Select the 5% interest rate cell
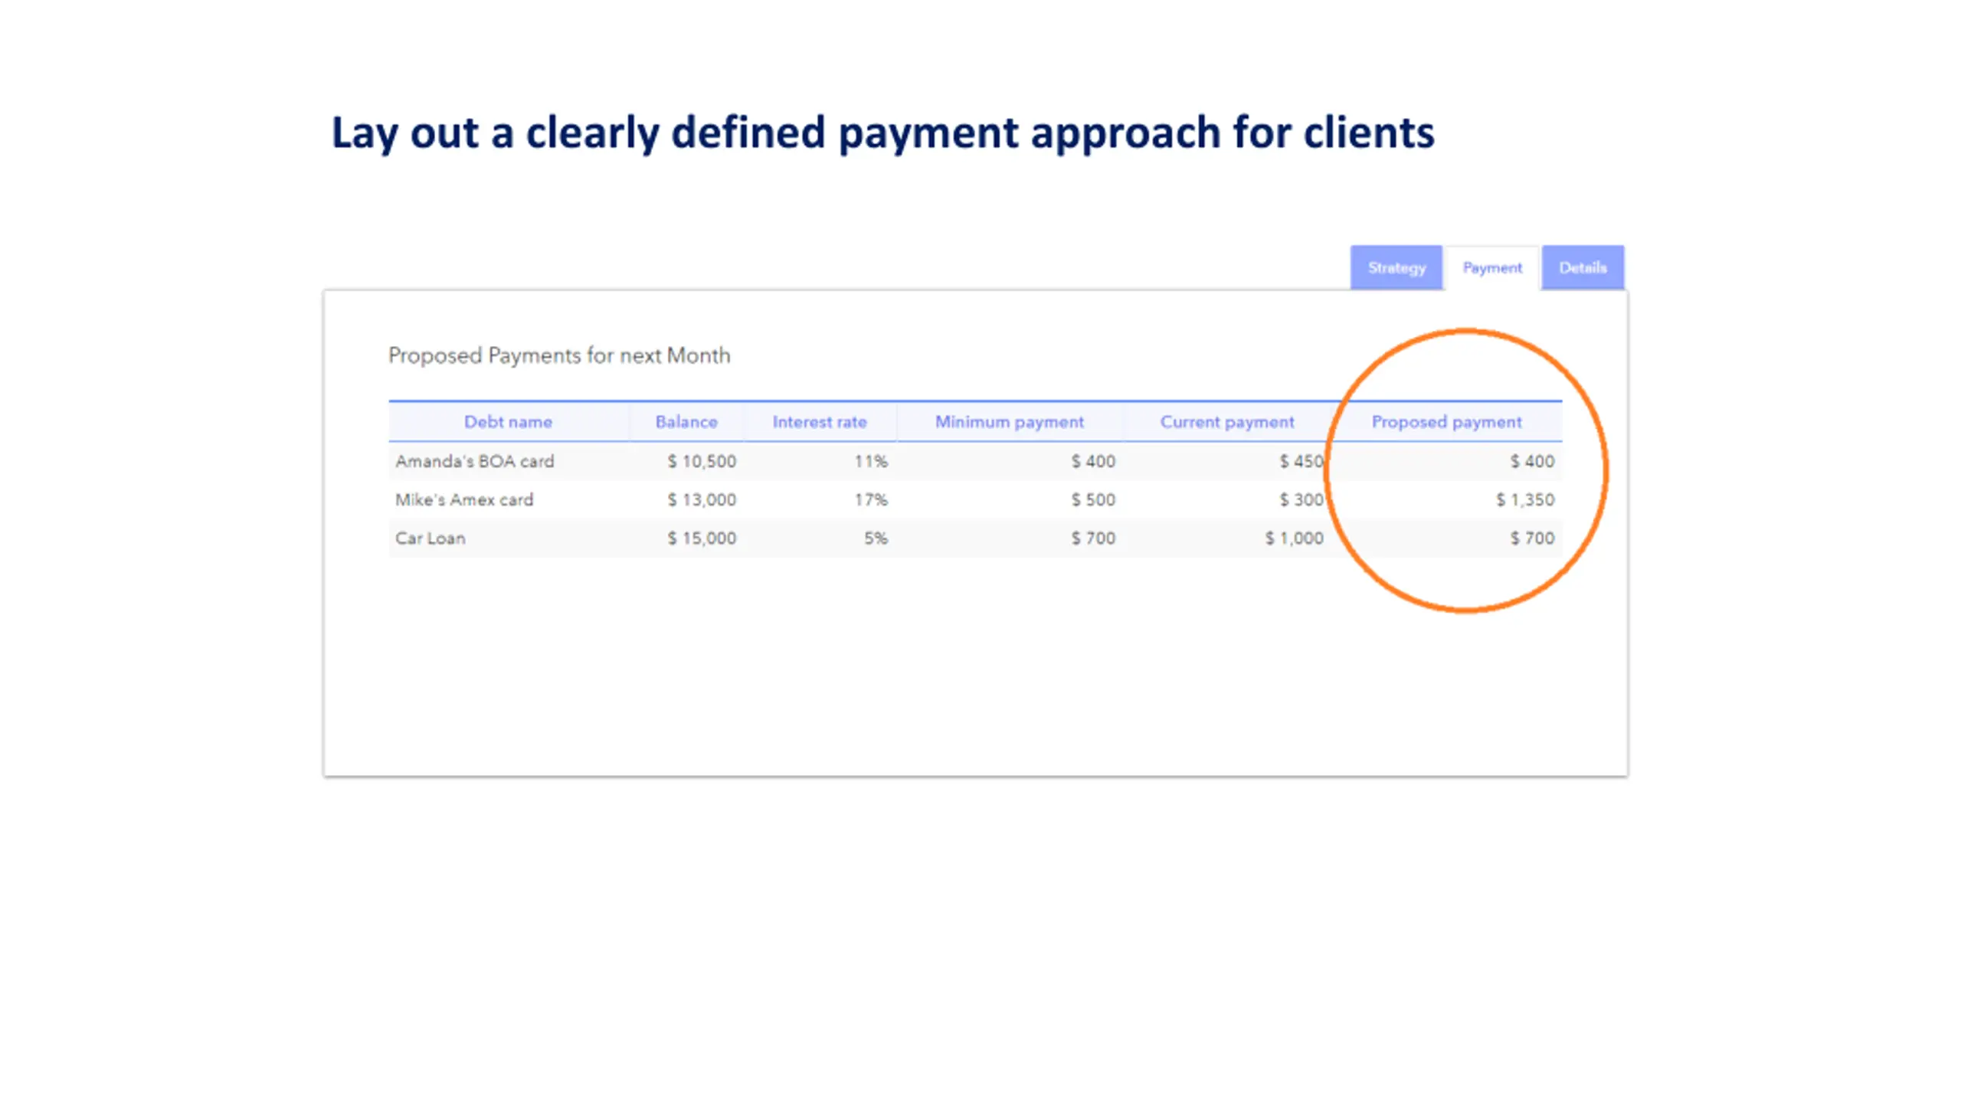This screenshot has width=1961, height=1103. (876, 538)
